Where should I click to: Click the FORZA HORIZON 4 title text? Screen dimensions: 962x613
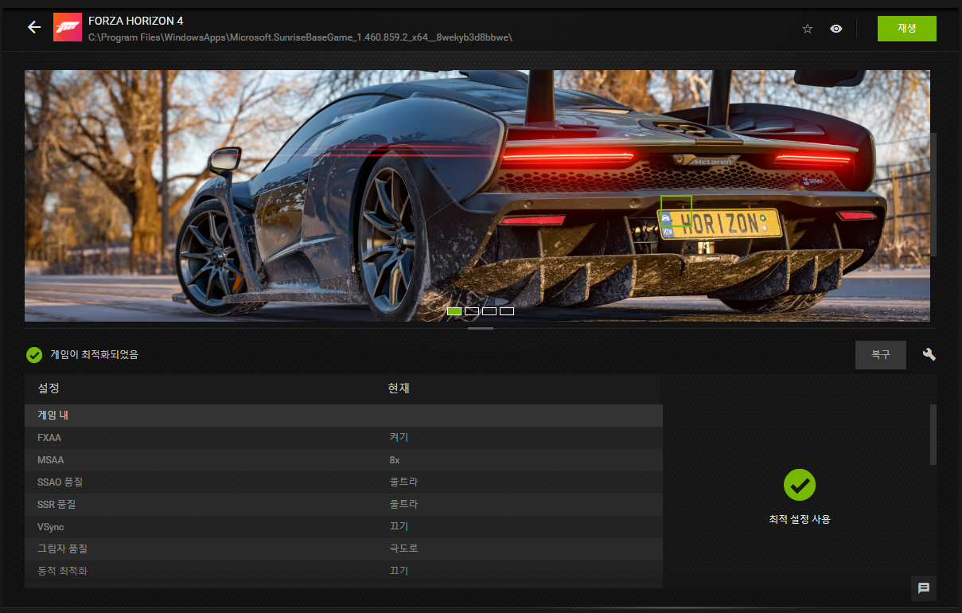(x=136, y=21)
